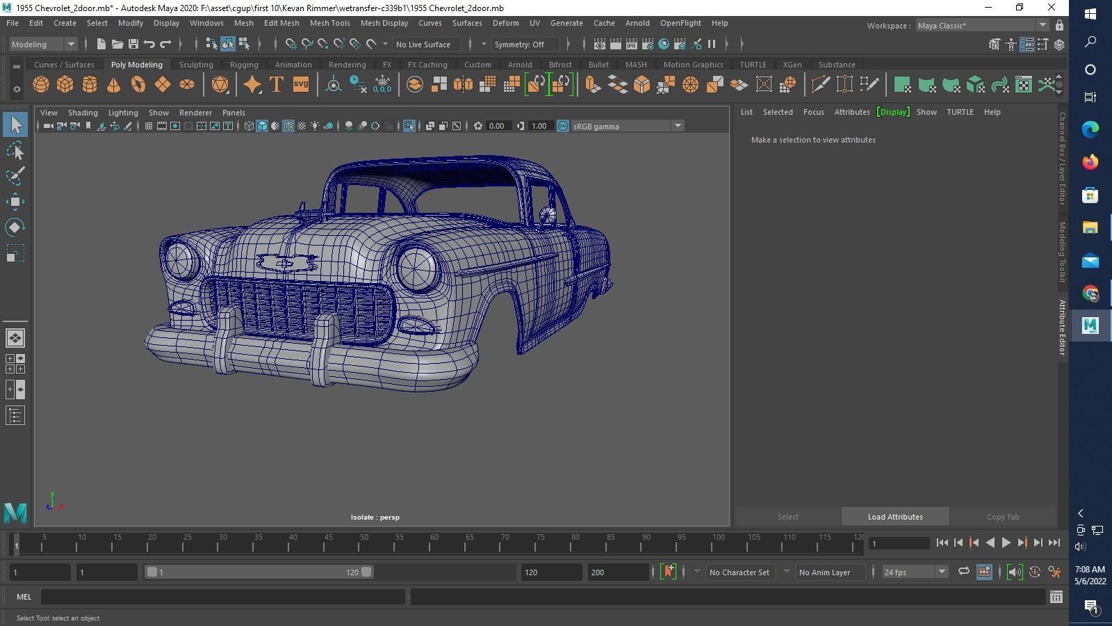Open the viewport Shading menu

(83, 113)
